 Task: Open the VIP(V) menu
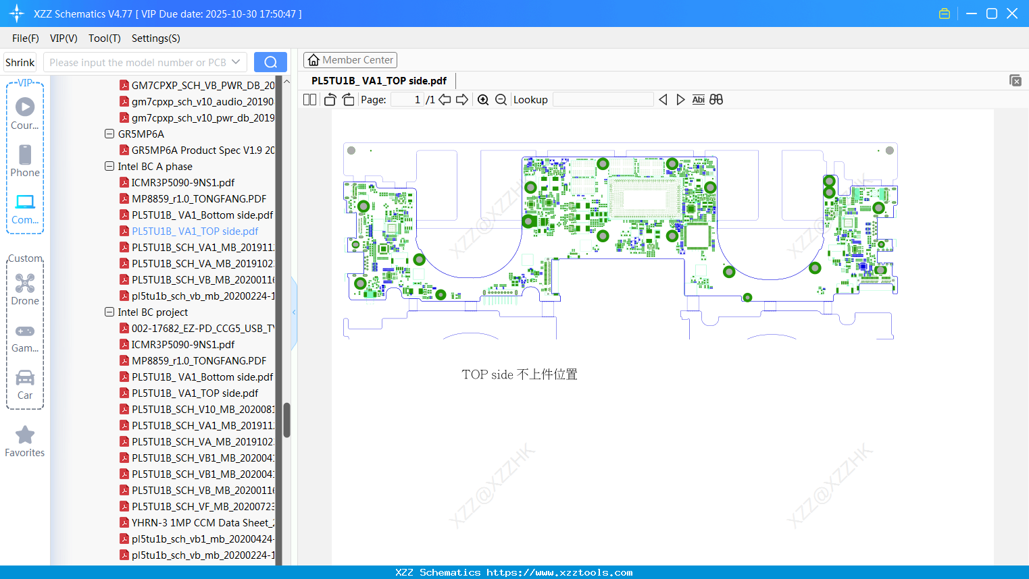click(x=64, y=38)
